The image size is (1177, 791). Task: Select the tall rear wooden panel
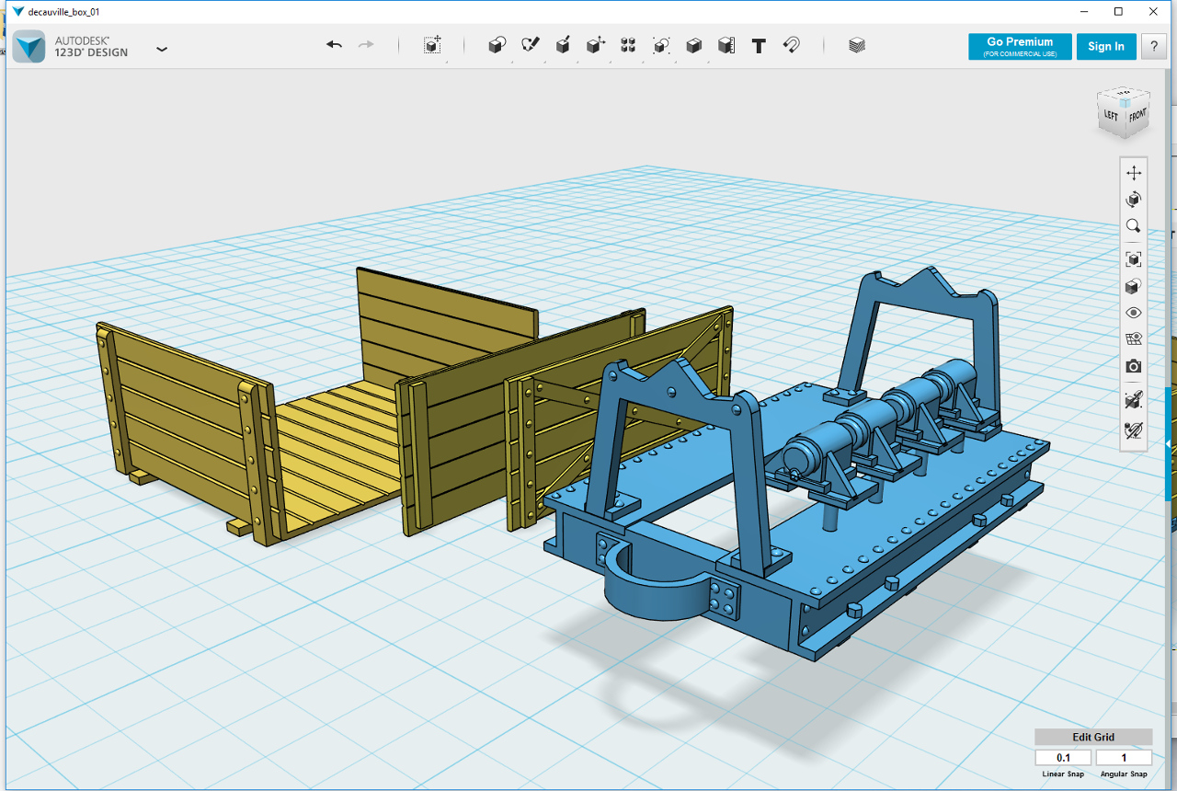point(447,322)
